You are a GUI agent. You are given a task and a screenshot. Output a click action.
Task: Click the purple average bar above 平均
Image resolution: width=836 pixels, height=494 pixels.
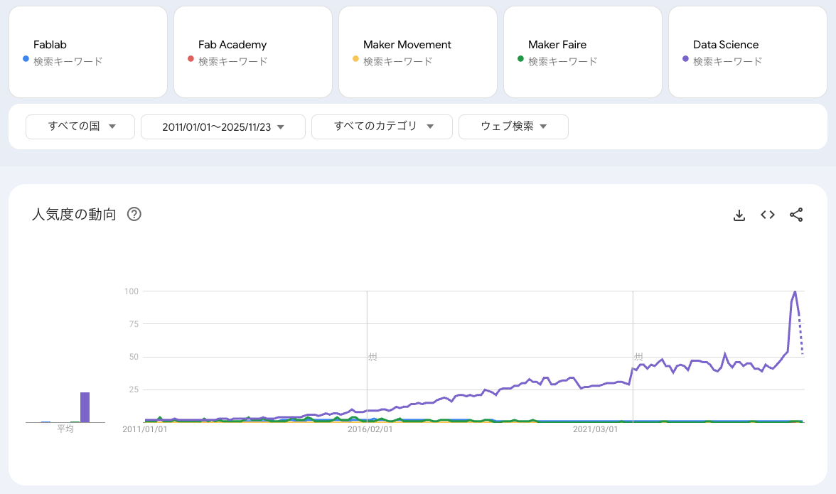(85, 407)
